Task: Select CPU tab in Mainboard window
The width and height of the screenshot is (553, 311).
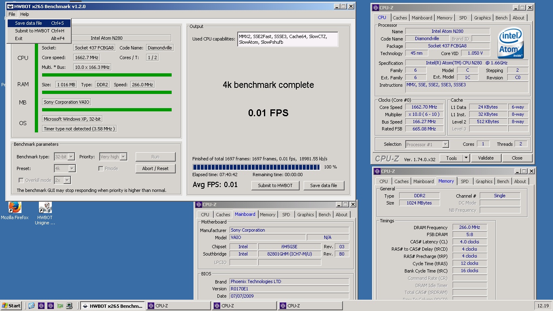Action: point(205,215)
